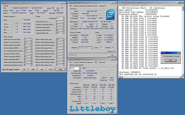Click the Package Socket 1366 LGA field
Viewport: 185px width, 115px height.
point(92,16)
